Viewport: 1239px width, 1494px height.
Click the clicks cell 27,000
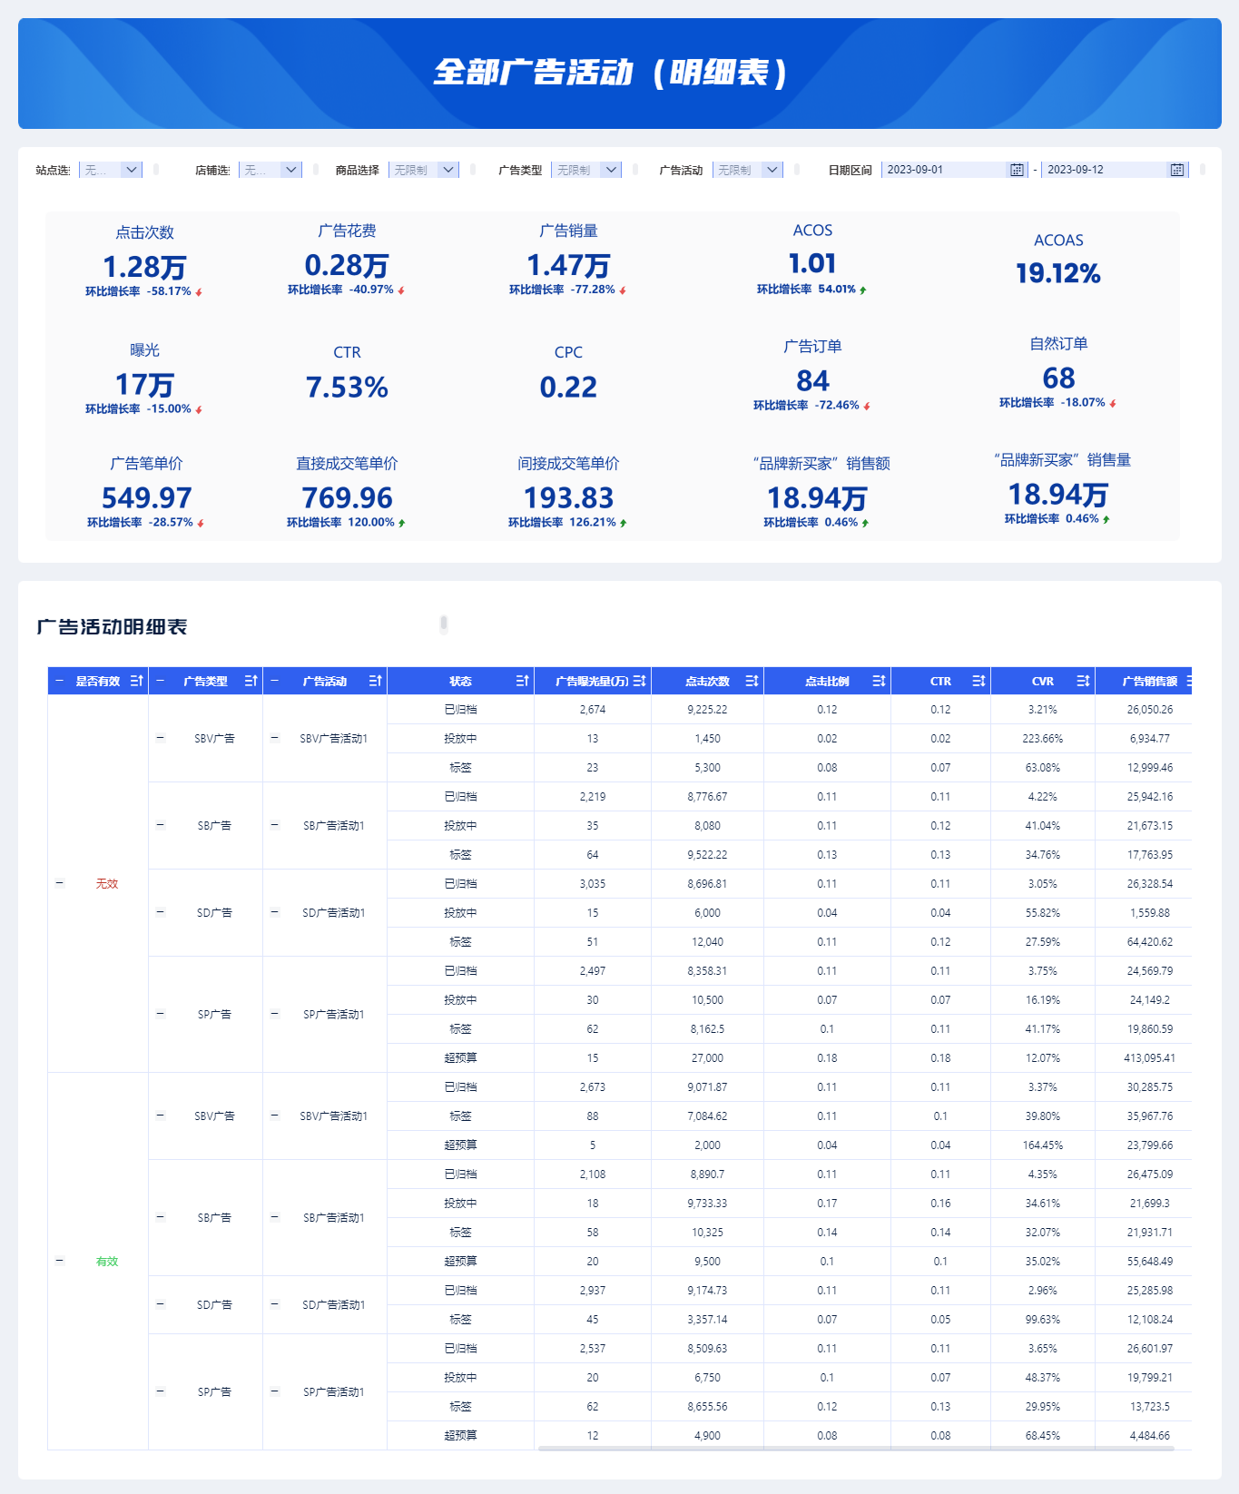tap(707, 1058)
